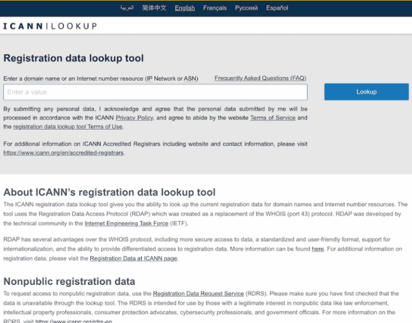Open the Registration Data Request Service link
This screenshot has width=412, height=323.
click(x=198, y=294)
